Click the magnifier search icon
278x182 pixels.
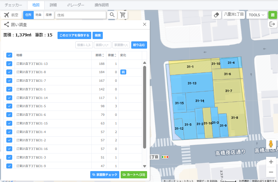point(112,15)
